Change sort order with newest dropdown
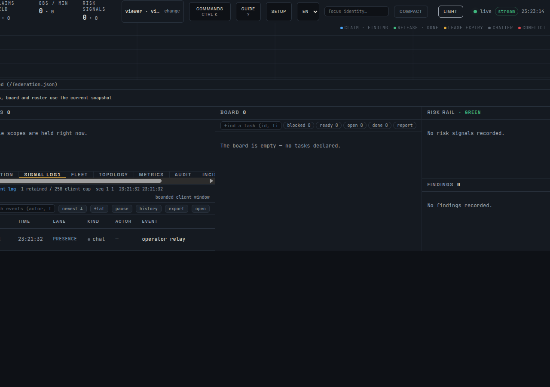 click(73, 209)
